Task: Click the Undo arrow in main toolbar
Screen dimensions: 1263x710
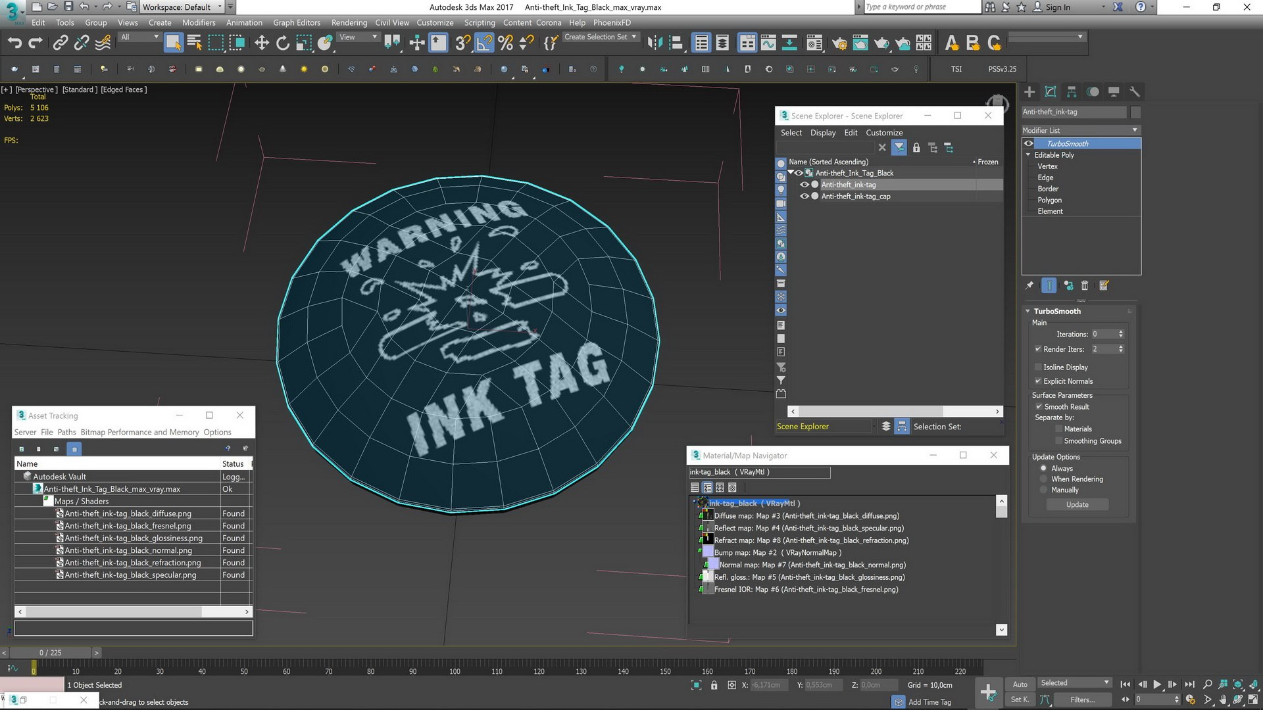Action: pyautogui.click(x=14, y=43)
